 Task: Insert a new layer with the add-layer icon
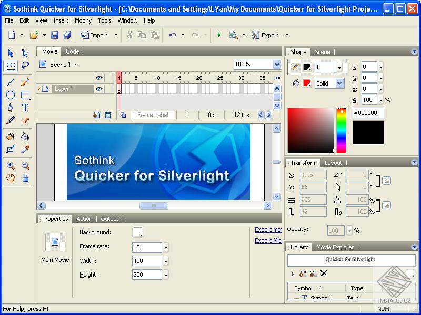96,114
